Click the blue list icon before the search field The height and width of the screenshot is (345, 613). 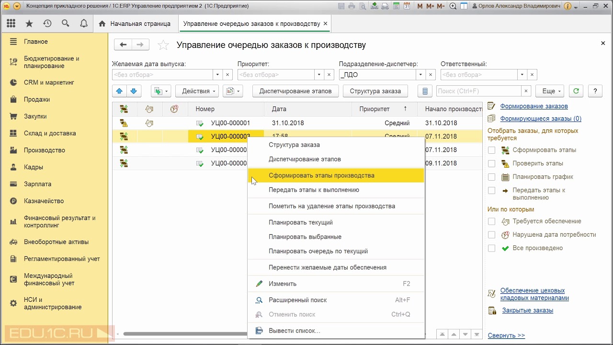click(x=424, y=91)
